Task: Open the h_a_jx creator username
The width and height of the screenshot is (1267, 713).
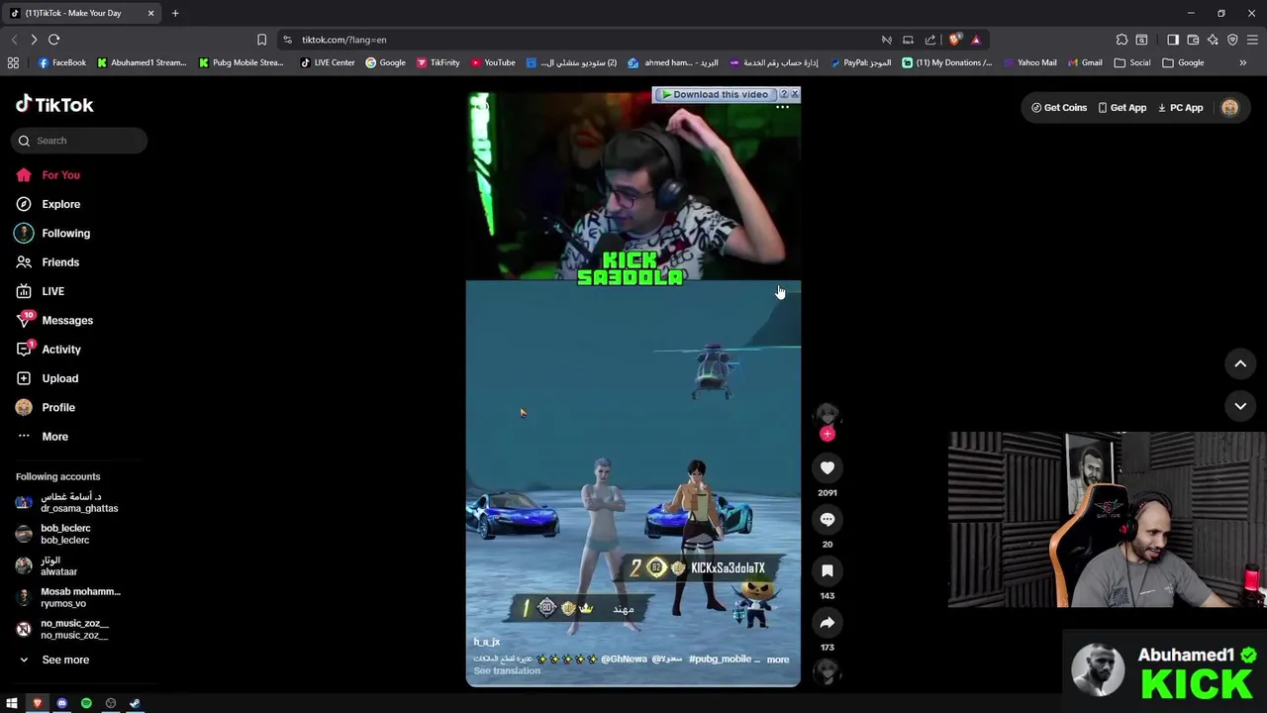Action: coord(486,642)
